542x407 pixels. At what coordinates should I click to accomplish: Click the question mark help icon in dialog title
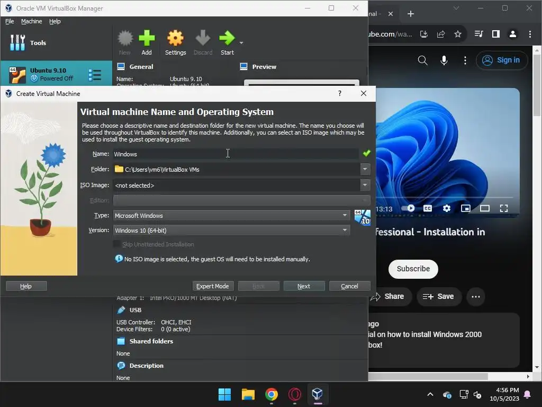340,93
